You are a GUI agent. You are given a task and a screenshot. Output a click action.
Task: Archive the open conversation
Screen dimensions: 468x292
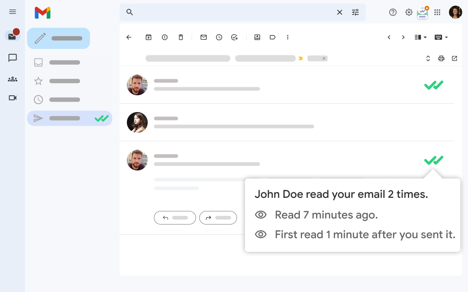click(148, 37)
